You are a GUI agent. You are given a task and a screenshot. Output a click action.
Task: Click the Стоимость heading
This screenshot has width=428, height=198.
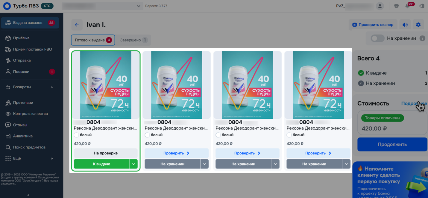coord(373,103)
